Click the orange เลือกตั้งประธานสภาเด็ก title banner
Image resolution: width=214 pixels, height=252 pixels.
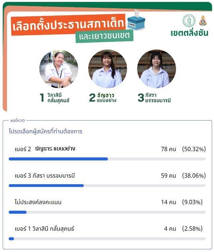68,25
